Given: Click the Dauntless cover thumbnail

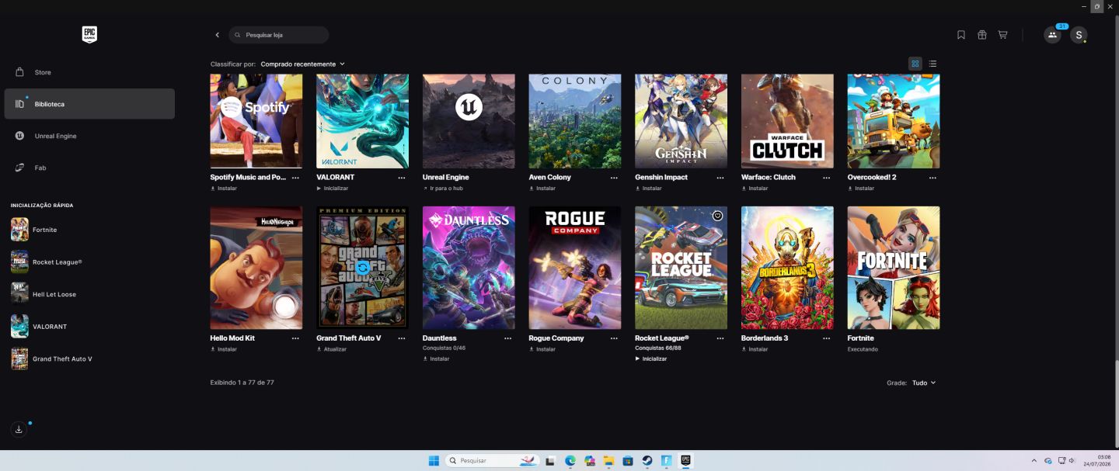Looking at the screenshot, I should pyautogui.click(x=469, y=268).
